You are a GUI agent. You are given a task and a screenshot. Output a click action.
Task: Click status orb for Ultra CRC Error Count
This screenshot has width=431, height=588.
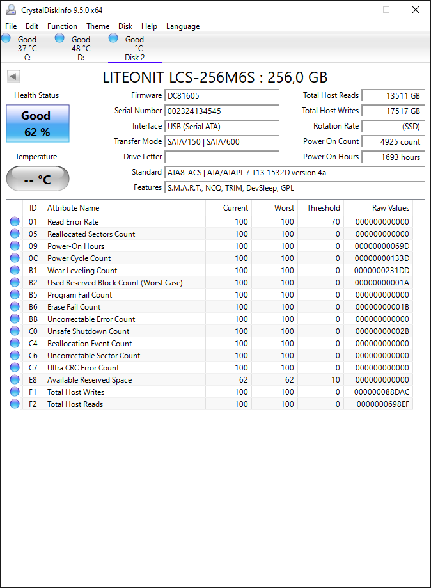[x=15, y=367]
